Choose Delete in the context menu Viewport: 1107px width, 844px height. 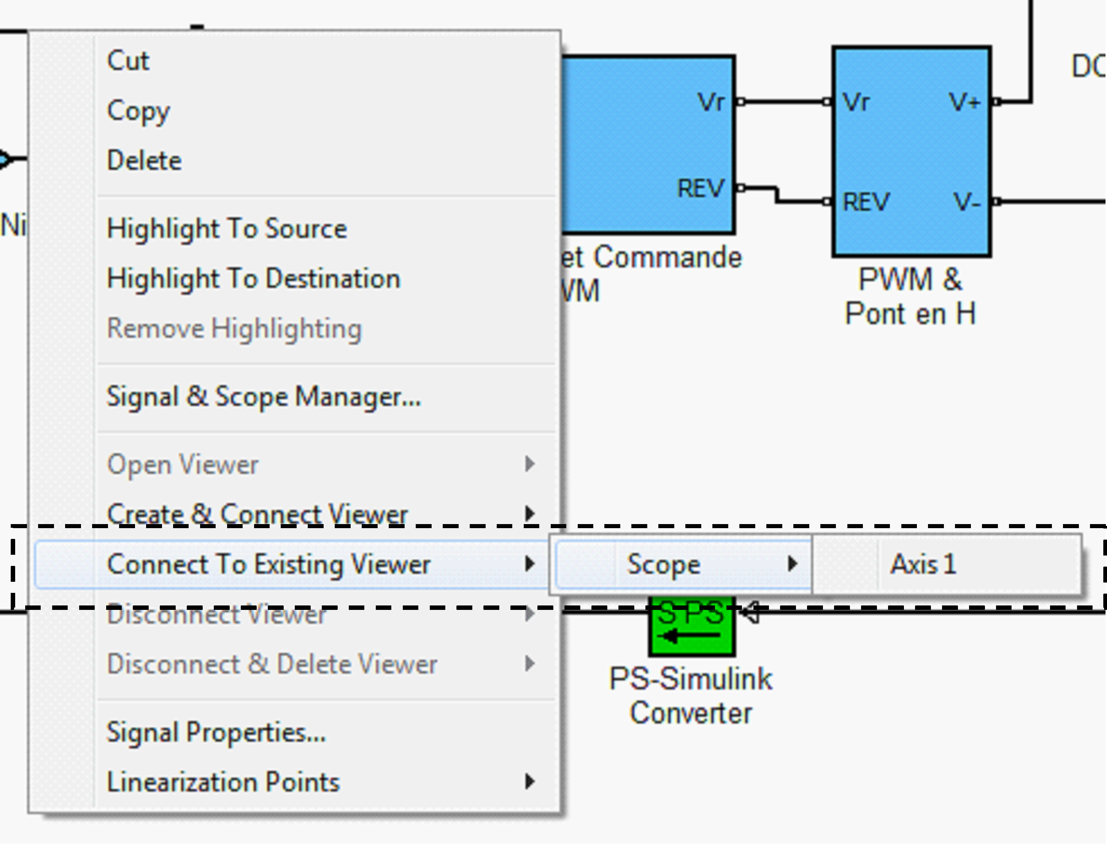pyautogui.click(x=144, y=161)
